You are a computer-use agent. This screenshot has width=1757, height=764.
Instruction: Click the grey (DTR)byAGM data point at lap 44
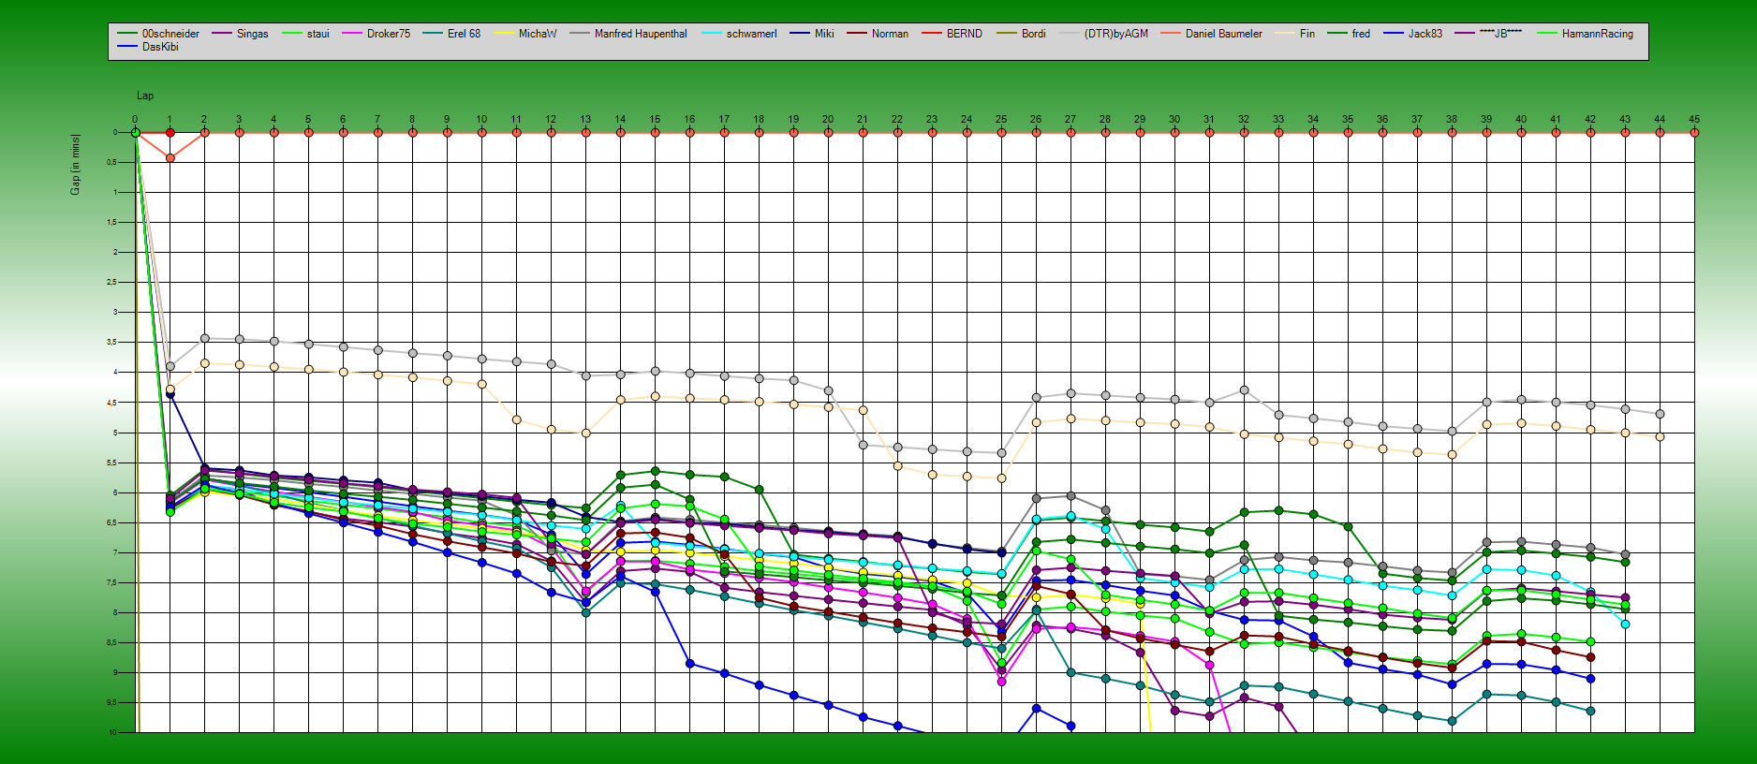(1660, 414)
